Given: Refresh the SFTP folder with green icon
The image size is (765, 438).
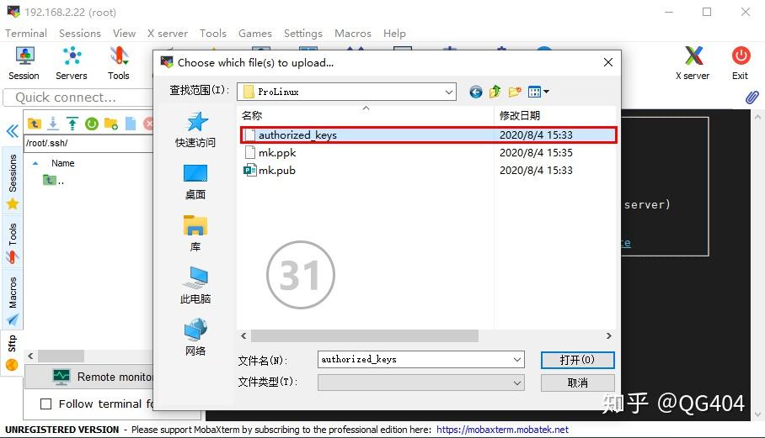Looking at the screenshot, I should (91, 124).
